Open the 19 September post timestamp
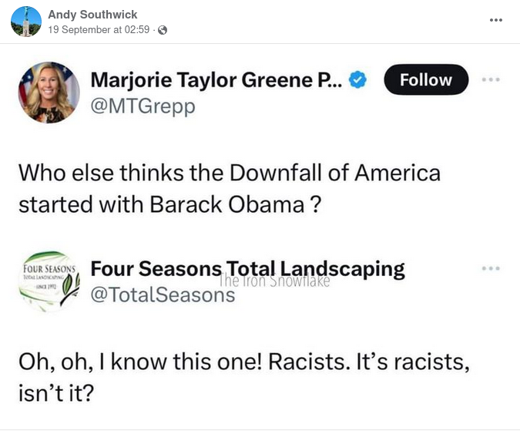520x431 pixels. click(100, 30)
